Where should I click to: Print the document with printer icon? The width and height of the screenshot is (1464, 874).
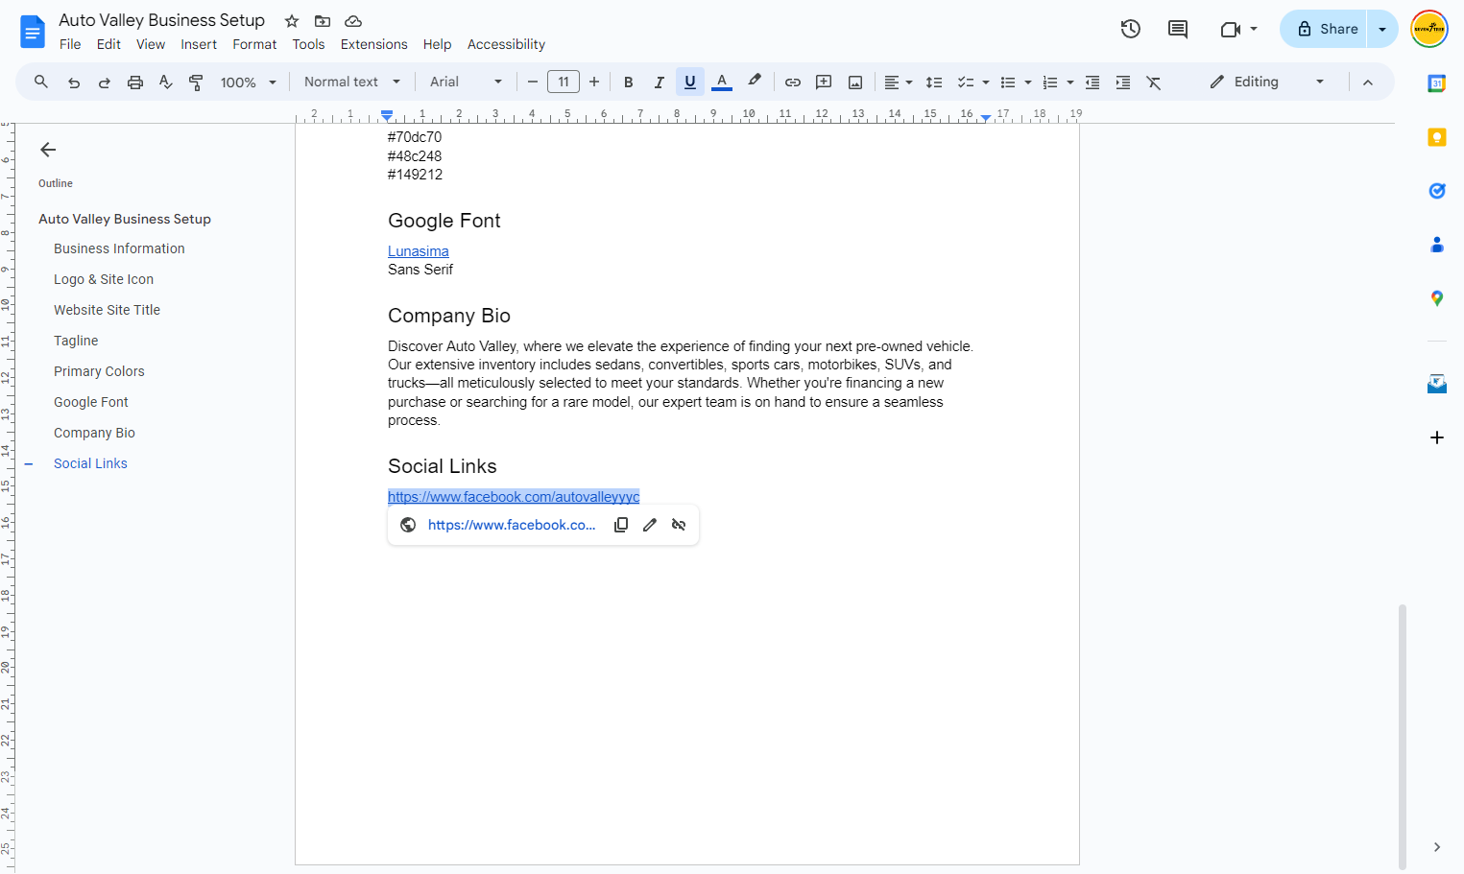(135, 83)
